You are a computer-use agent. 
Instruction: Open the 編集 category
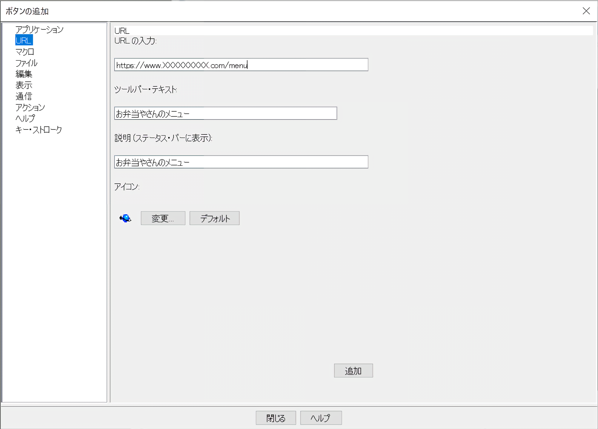(x=24, y=74)
